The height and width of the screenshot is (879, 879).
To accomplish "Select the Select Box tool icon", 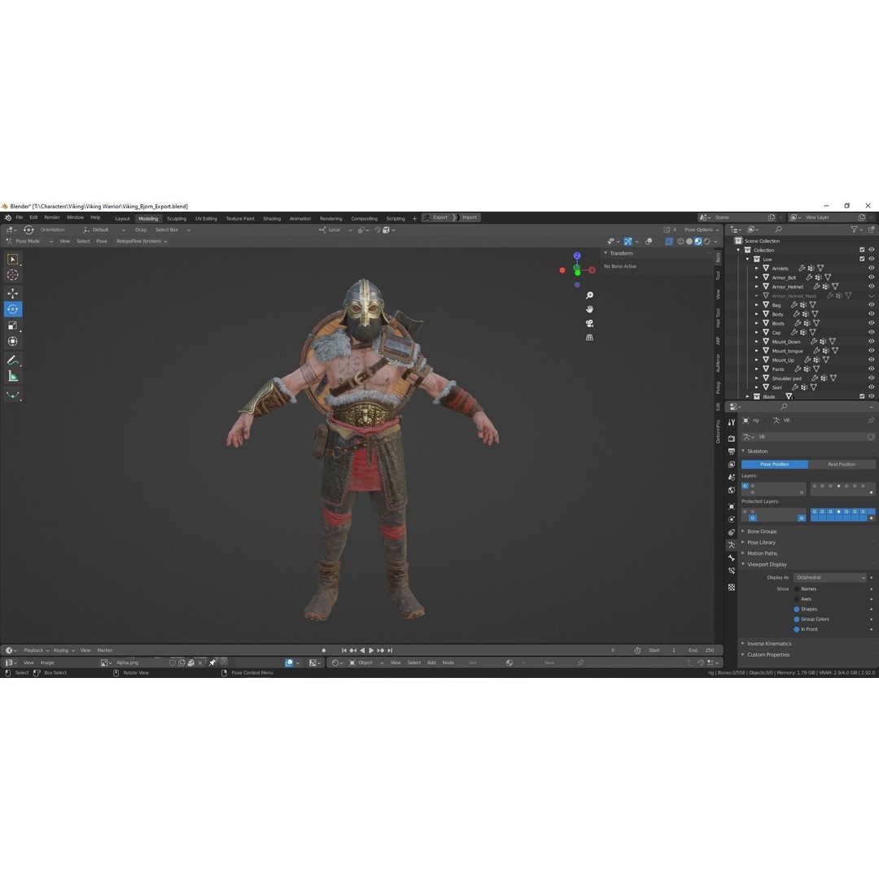I will tap(12, 259).
